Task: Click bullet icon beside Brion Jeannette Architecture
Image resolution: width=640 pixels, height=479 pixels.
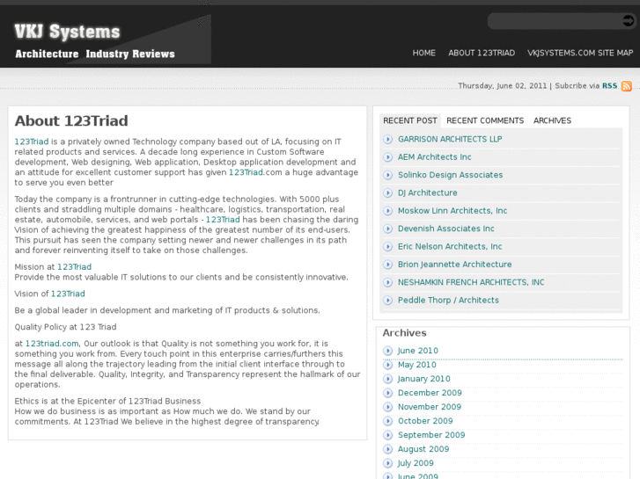Action: pyautogui.click(x=387, y=265)
